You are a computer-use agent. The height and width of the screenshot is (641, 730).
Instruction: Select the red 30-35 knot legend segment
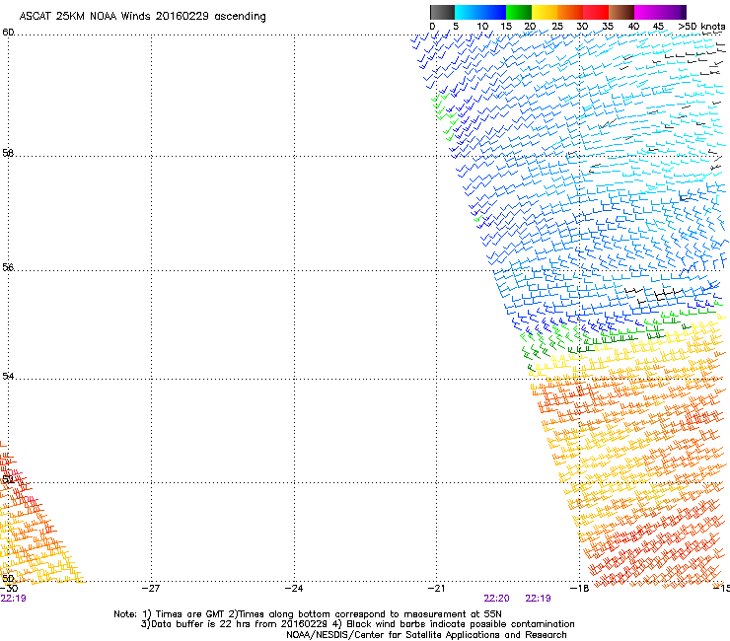pos(596,12)
